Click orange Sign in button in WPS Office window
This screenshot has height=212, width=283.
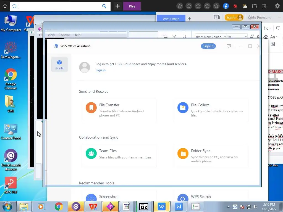click(x=234, y=17)
